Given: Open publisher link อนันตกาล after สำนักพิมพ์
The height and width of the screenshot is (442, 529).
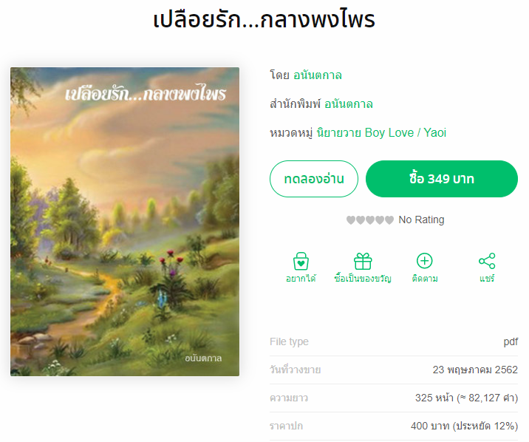Looking at the screenshot, I should pos(349,104).
